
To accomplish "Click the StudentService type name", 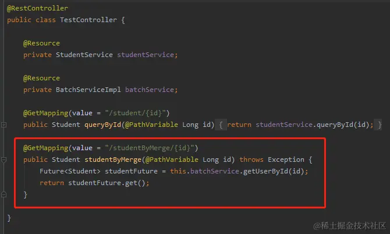I will [84, 55].
